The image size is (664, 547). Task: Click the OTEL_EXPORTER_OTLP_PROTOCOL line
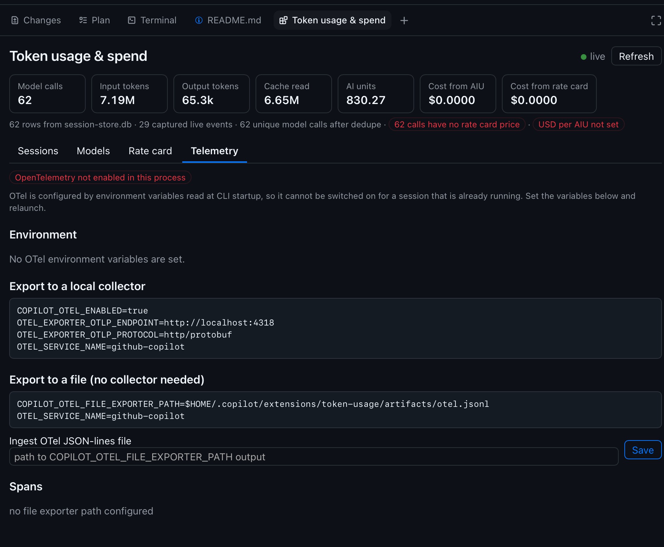pyautogui.click(x=124, y=335)
